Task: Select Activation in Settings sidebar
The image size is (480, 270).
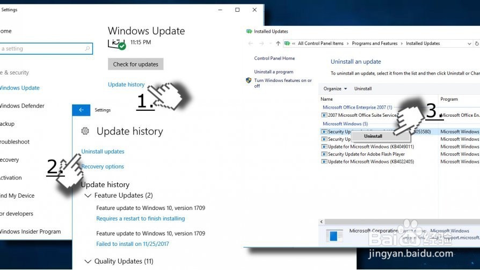Action: (x=11, y=178)
